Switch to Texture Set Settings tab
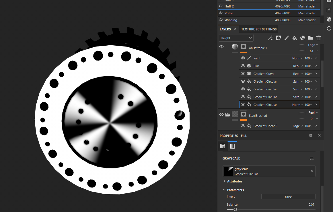Image resolution: width=333 pixels, height=212 pixels. (x=259, y=29)
